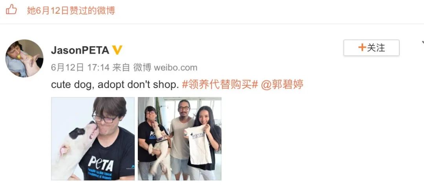The height and width of the screenshot is (185, 424).
Task: Click the 微博 weibo.com source link
Action: [x=165, y=67]
